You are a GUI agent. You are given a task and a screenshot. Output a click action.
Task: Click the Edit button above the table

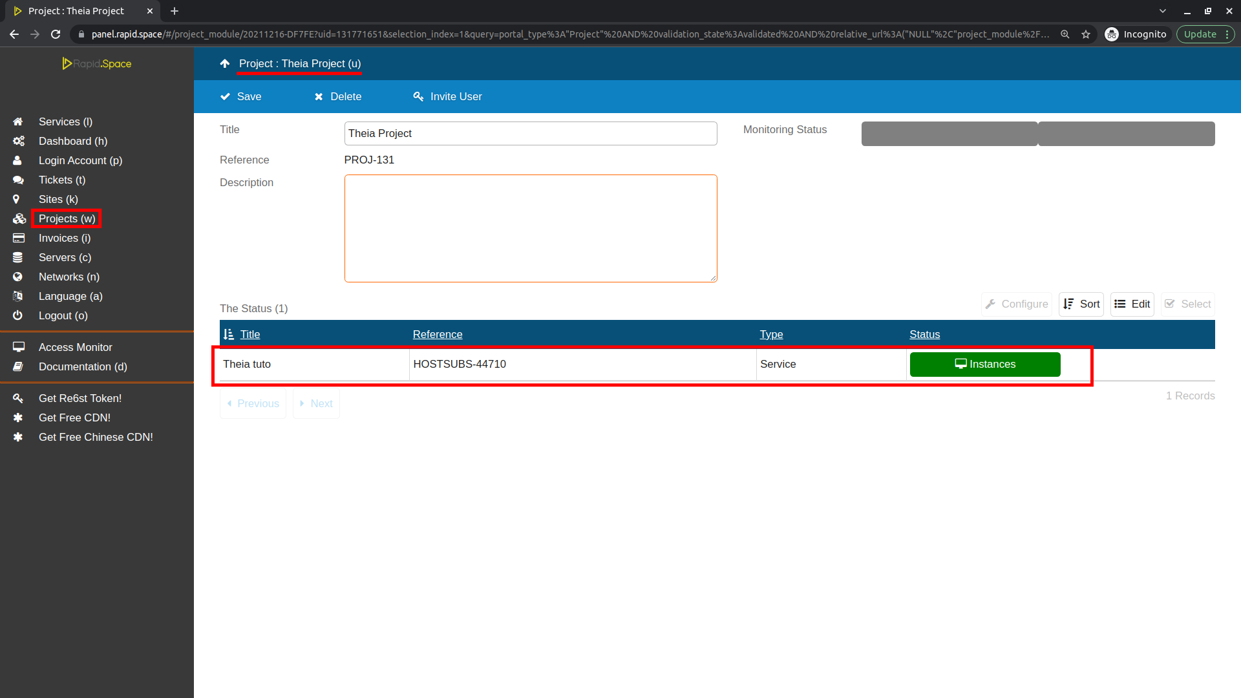(x=1132, y=304)
